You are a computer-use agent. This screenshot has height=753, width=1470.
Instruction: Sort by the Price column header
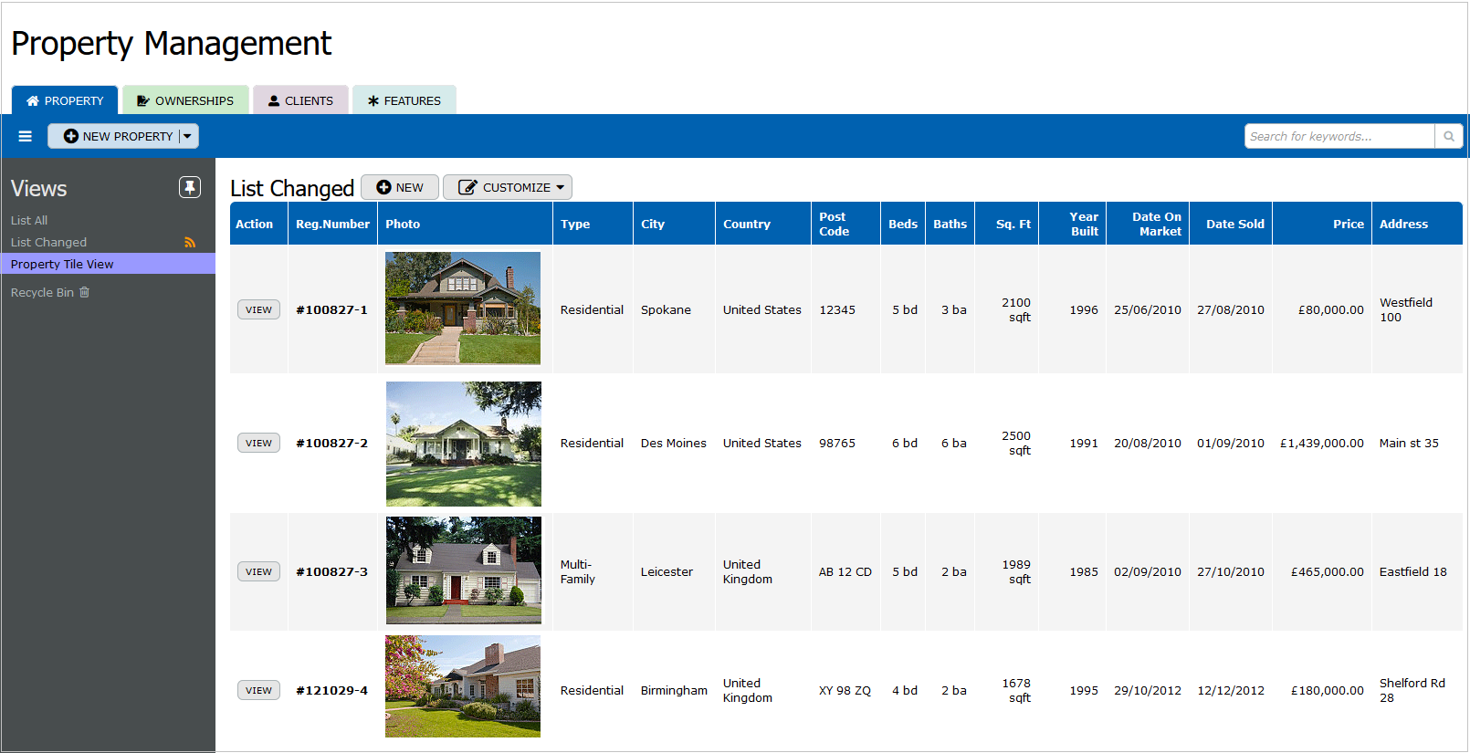point(1348,224)
